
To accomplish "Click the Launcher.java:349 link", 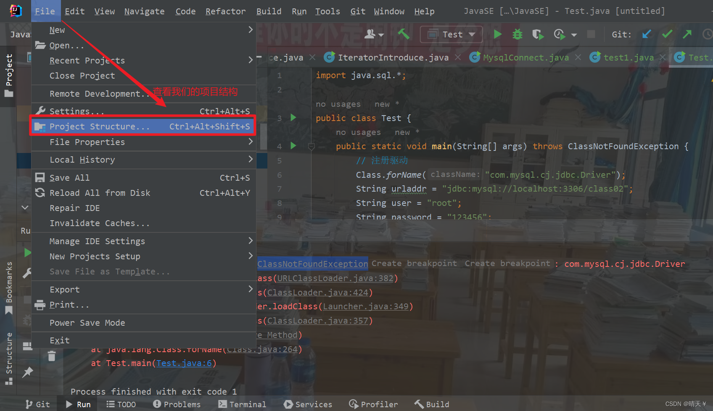I will click(365, 306).
